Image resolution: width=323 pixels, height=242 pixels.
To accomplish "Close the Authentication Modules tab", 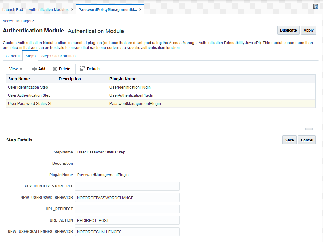I will pos(72,9).
